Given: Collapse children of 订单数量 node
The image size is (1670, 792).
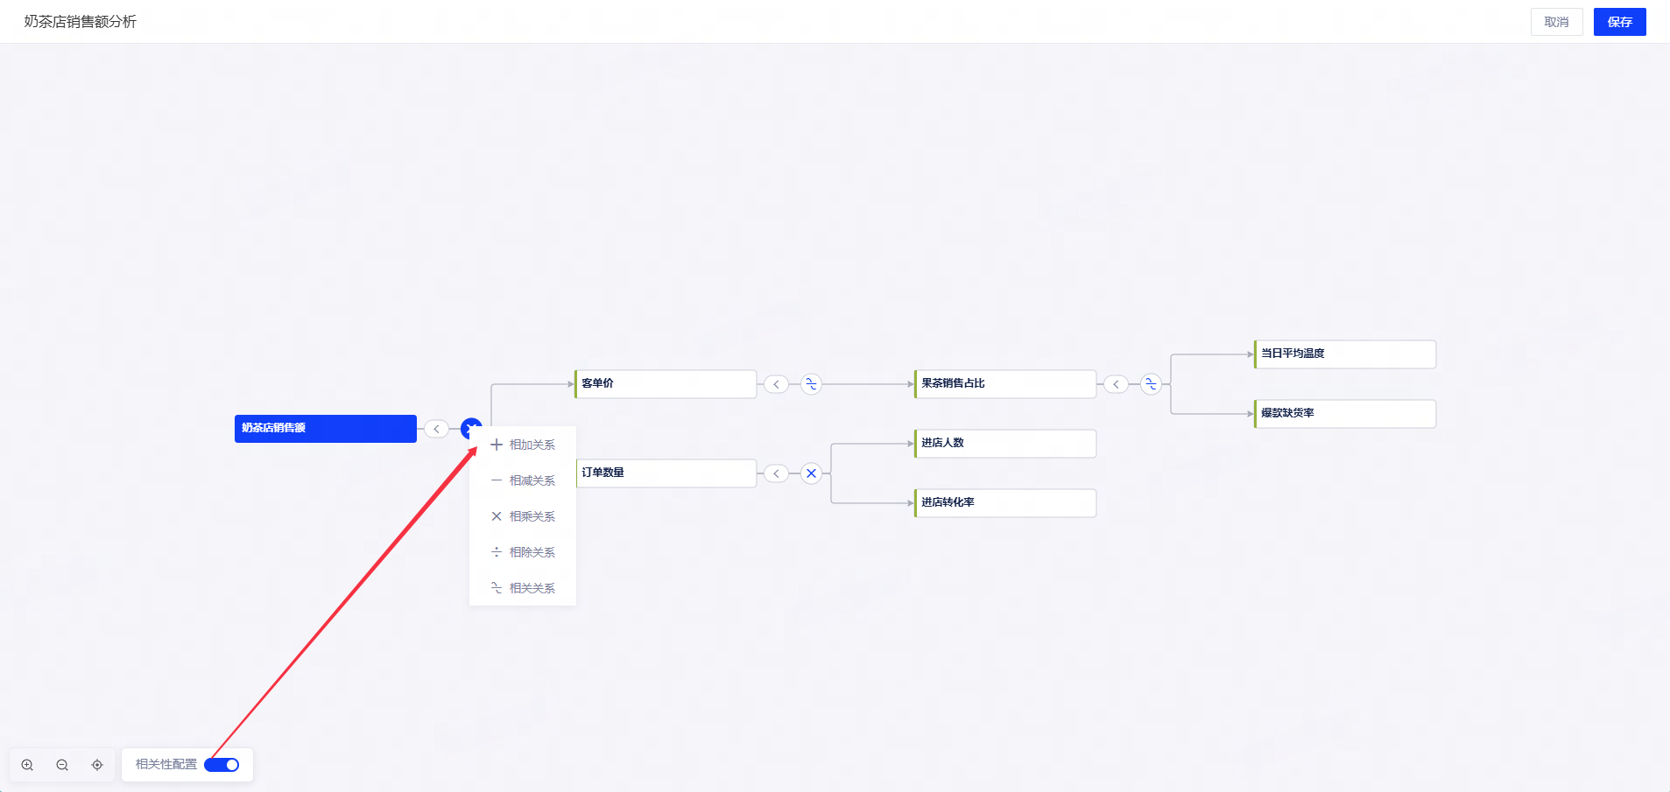Looking at the screenshot, I should (x=776, y=473).
